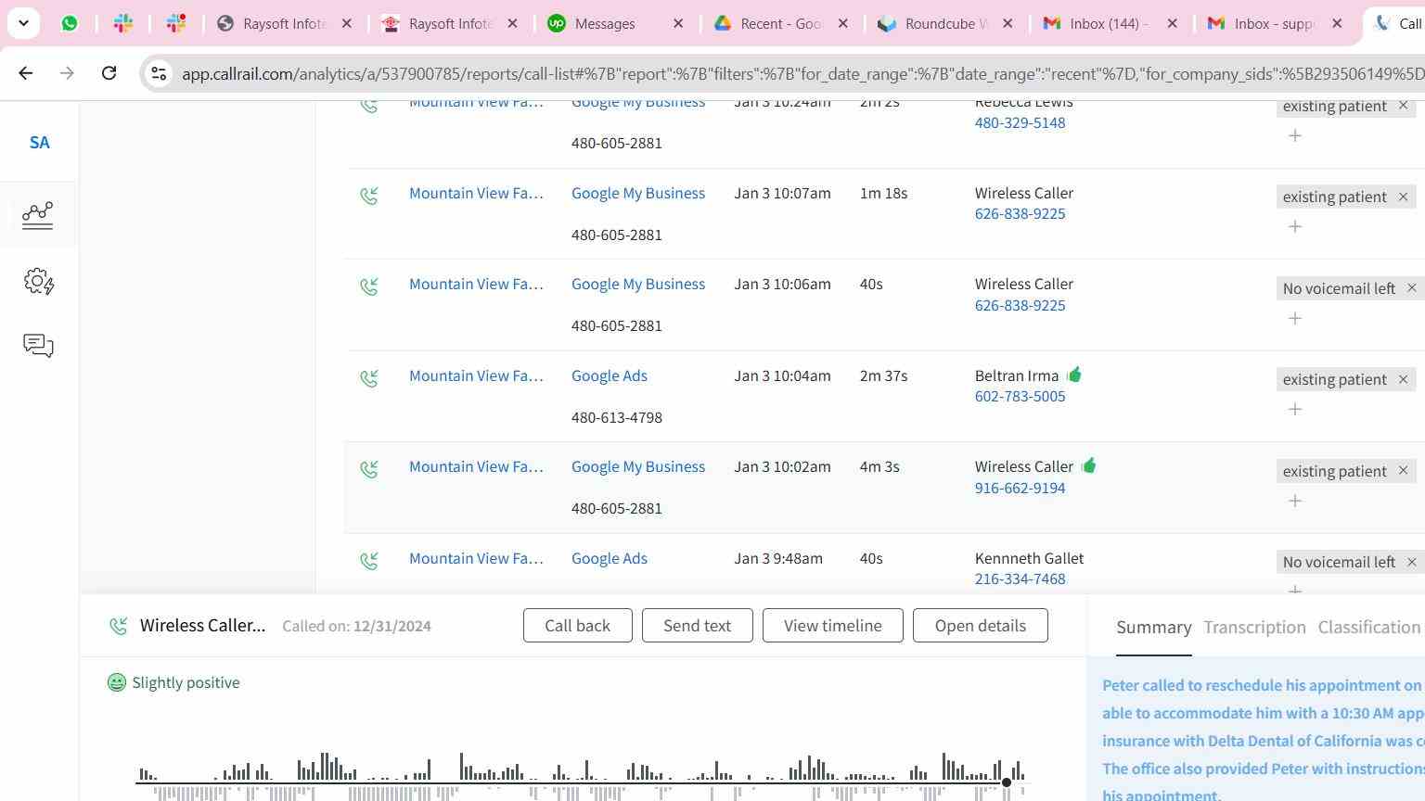Open the WhatsApp browser tab
The image size is (1425, 801).
(x=70, y=23)
